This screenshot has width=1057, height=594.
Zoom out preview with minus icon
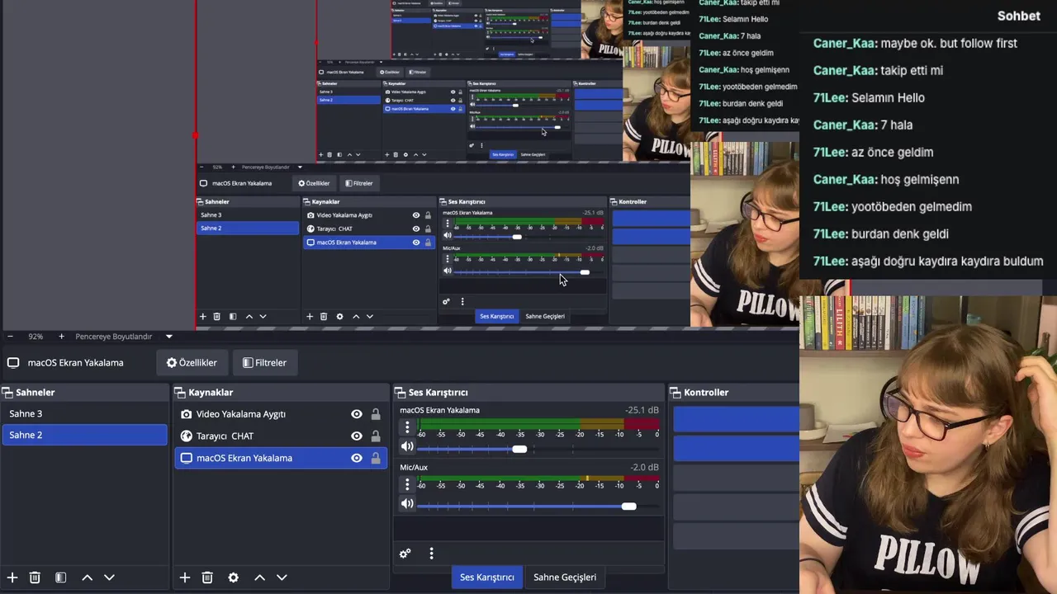(x=10, y=337)
